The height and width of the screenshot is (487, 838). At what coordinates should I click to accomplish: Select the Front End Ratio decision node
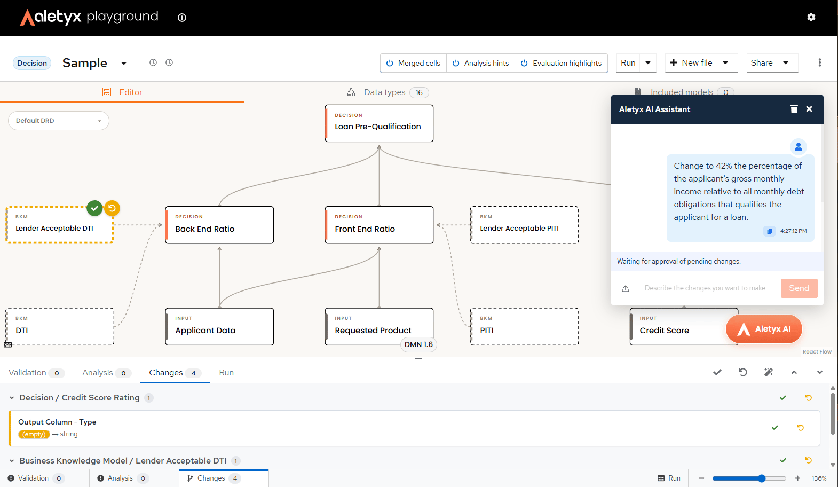coord(379,225)
